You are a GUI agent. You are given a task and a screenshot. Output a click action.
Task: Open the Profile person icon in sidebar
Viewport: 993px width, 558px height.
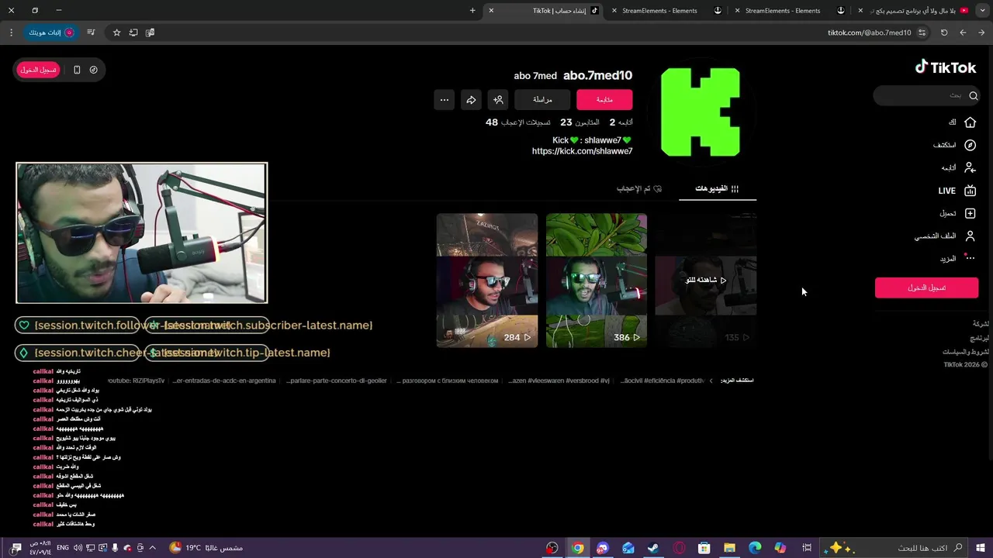[970, 236]
